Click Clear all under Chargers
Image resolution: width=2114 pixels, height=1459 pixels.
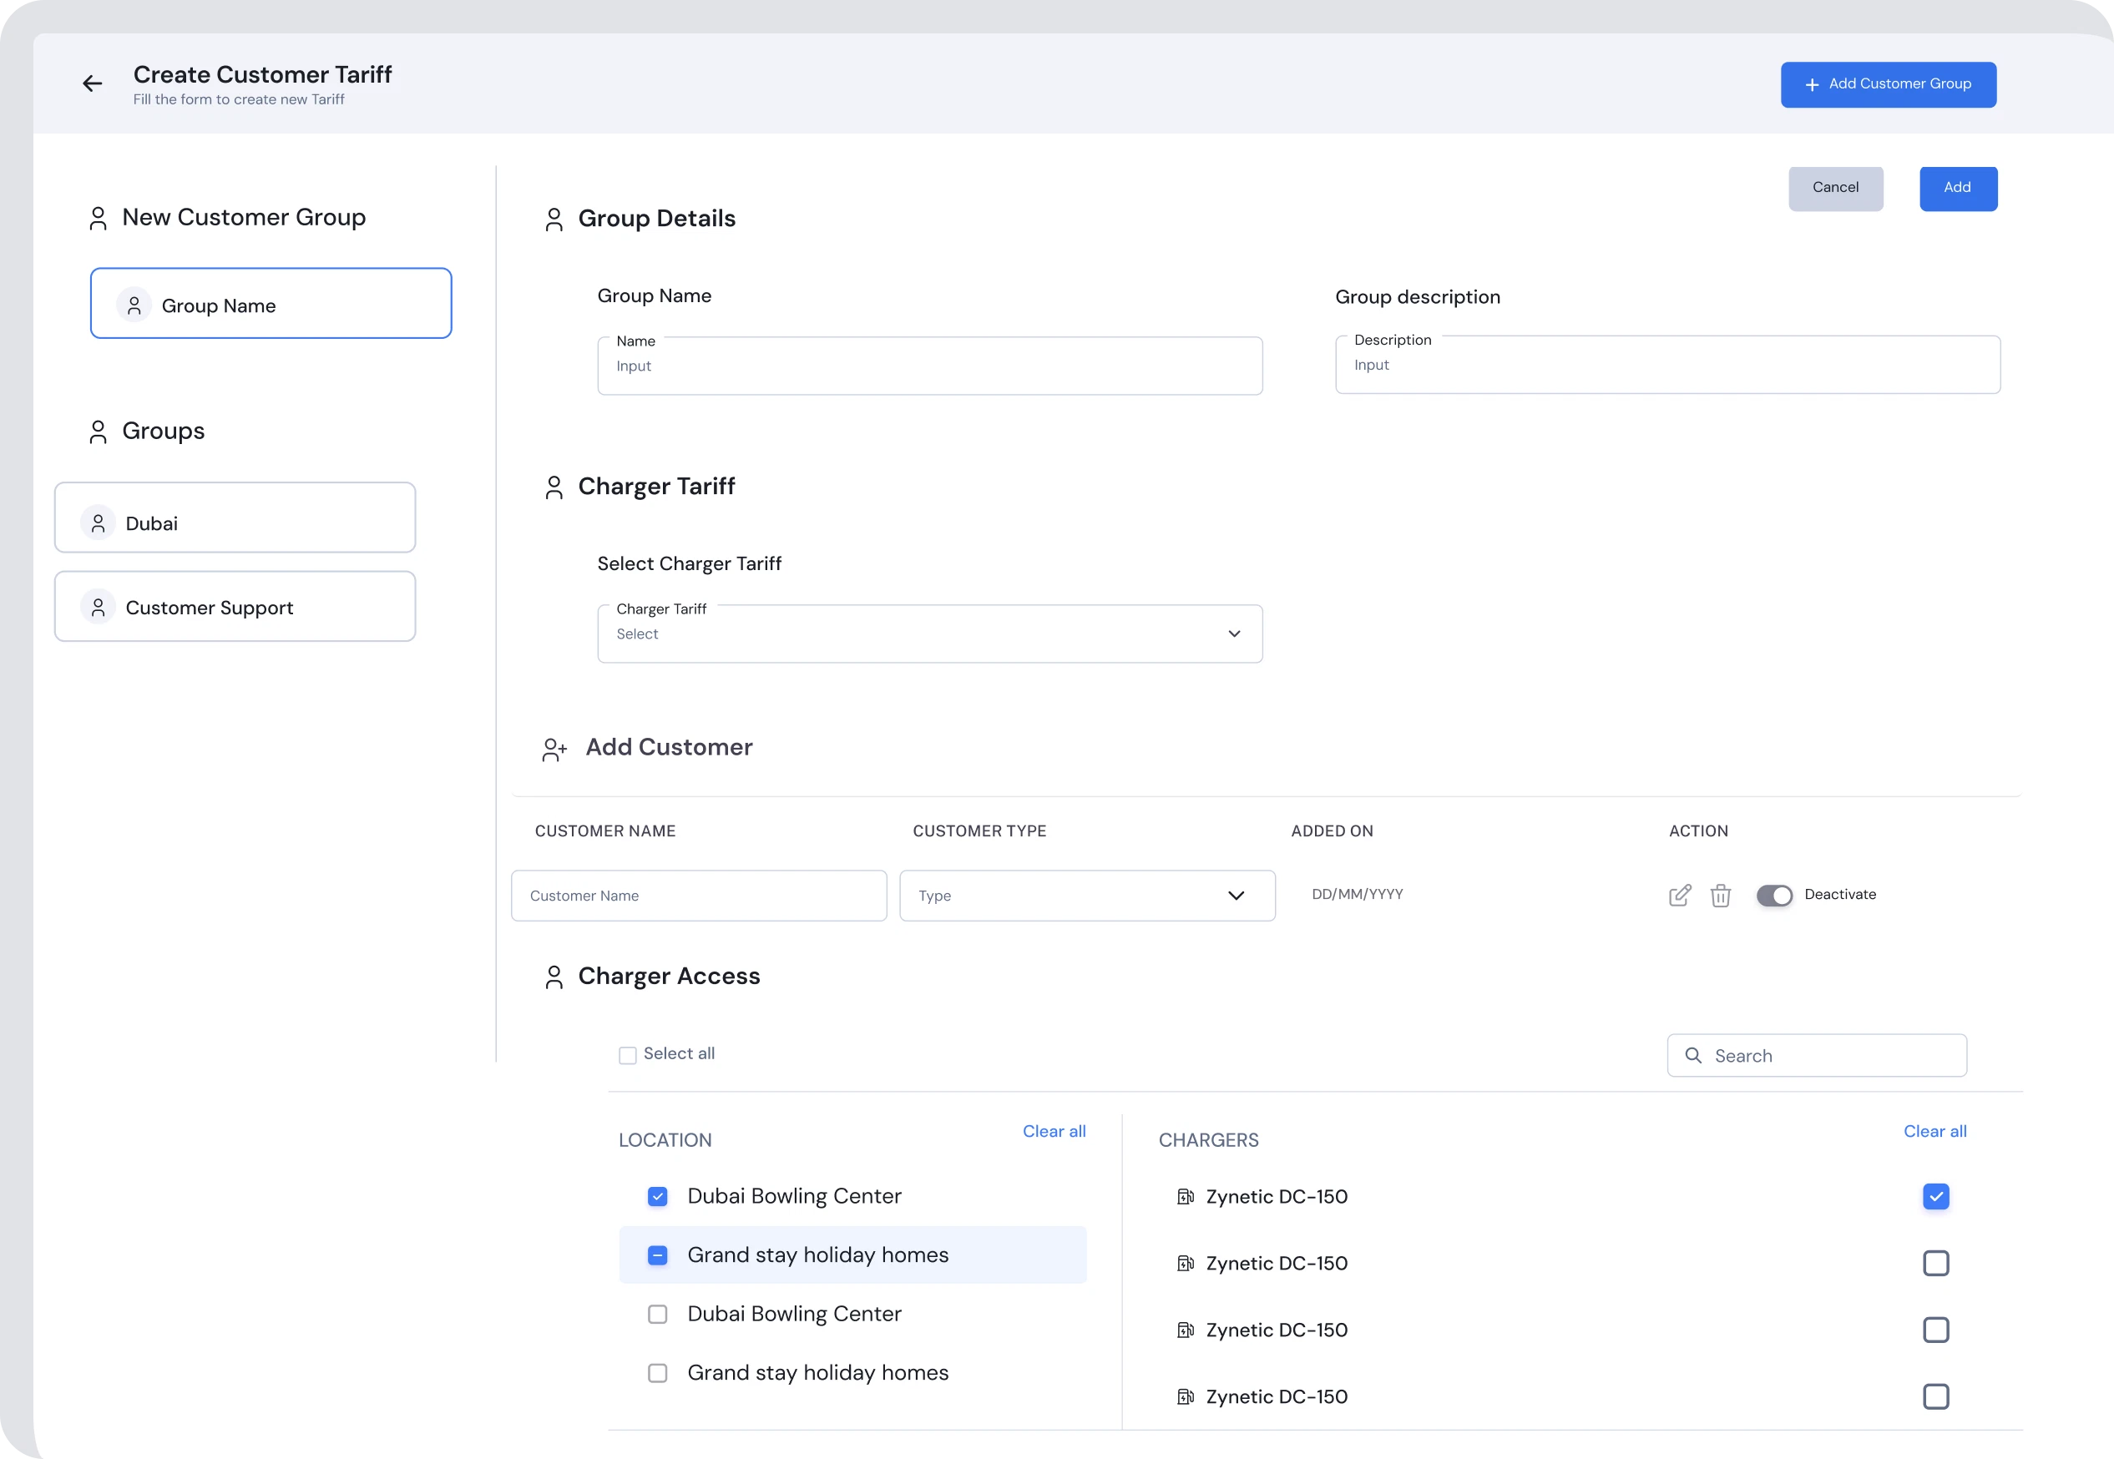point(1934,1131)
